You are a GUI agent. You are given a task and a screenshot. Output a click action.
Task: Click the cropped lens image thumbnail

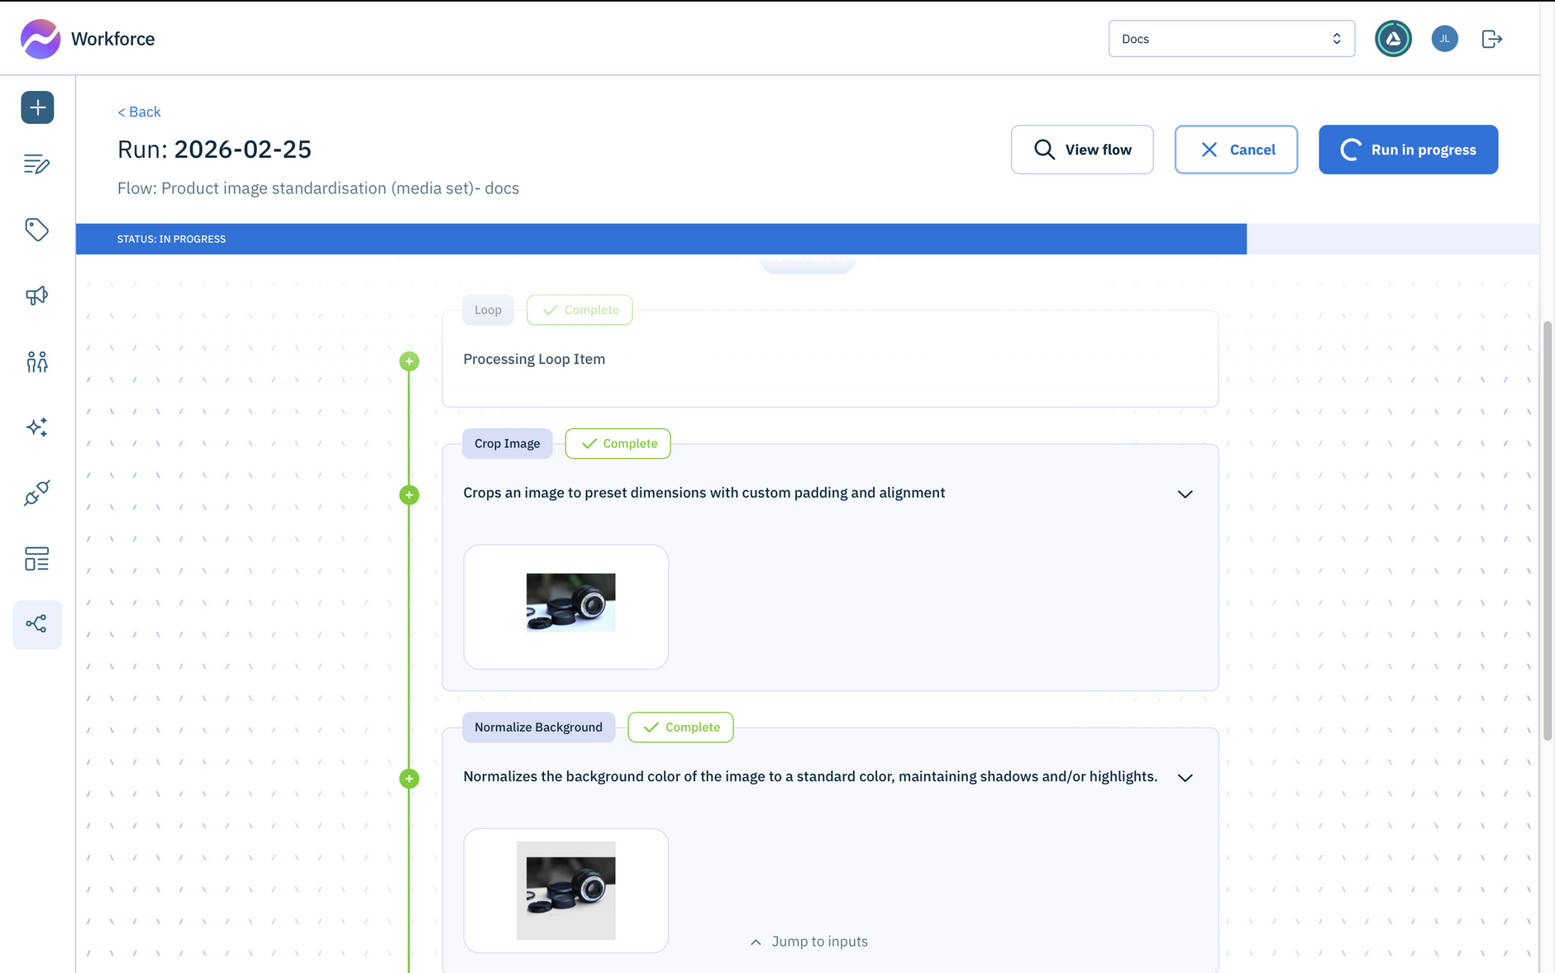coord(565,607)
